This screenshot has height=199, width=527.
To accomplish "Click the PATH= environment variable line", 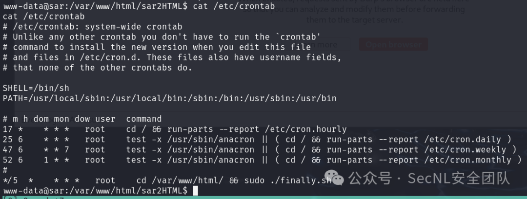I will point(169,98).
